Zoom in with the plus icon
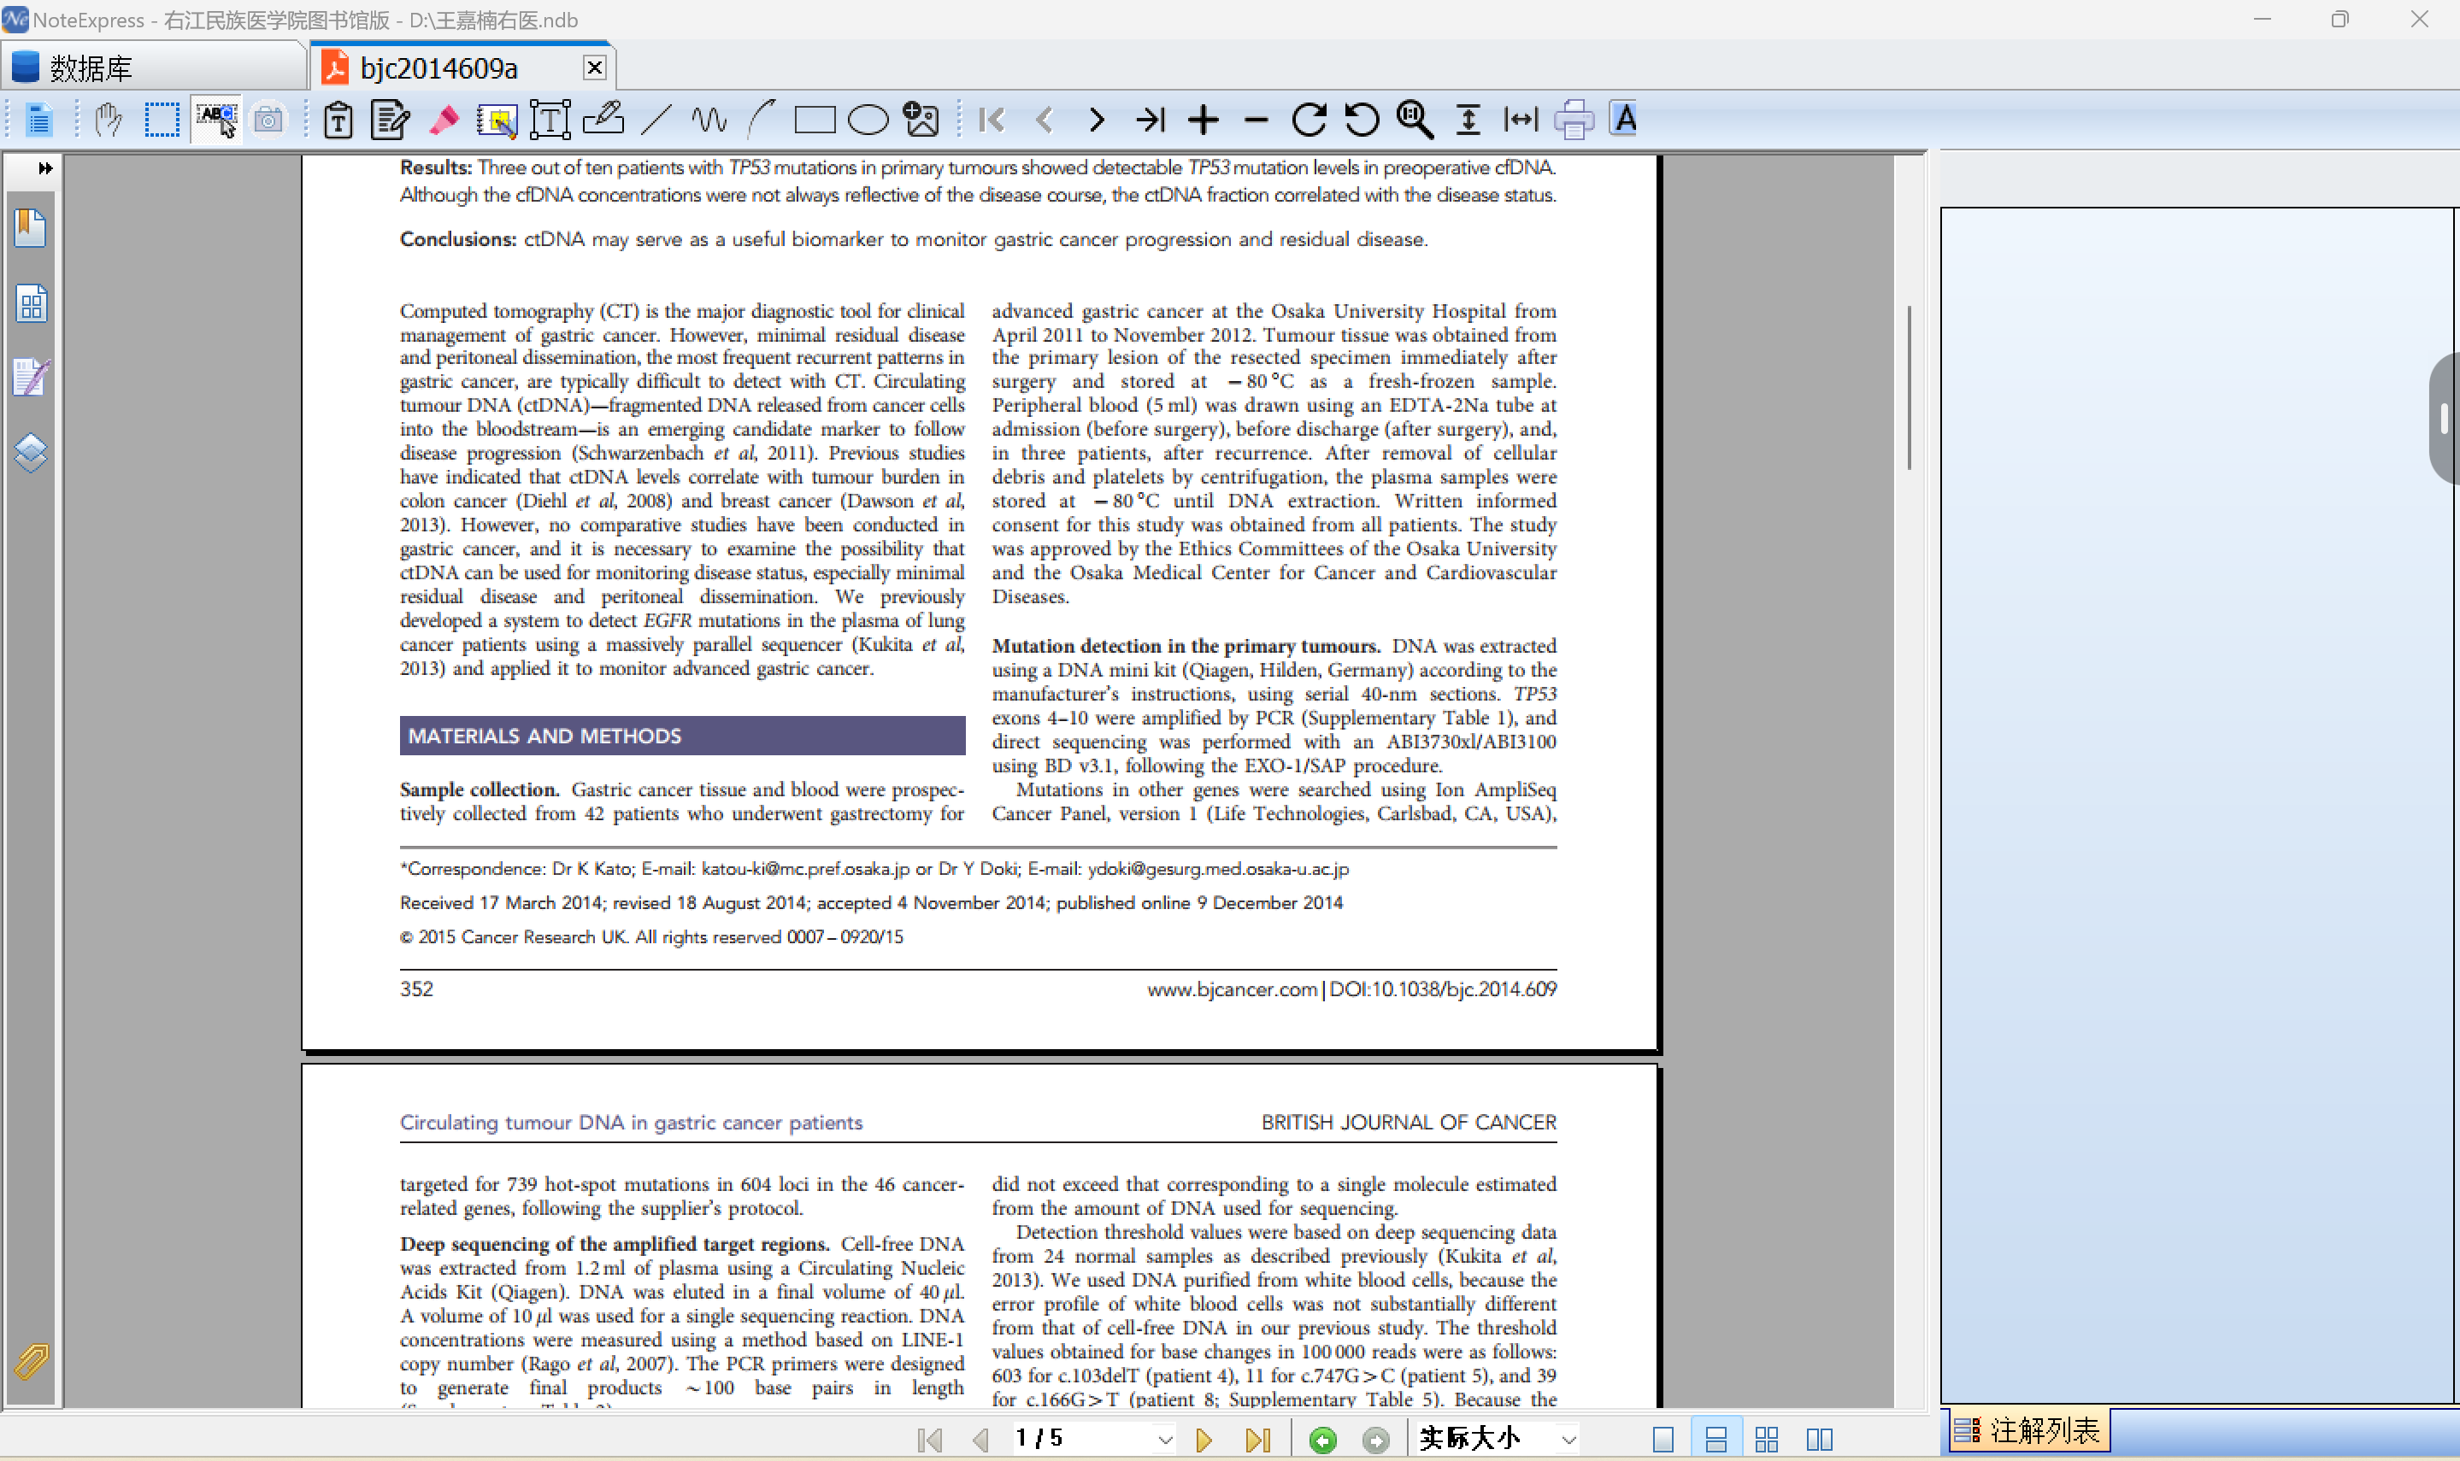The height and width of the screenshot is (1461, 2460). (1204, 120)
